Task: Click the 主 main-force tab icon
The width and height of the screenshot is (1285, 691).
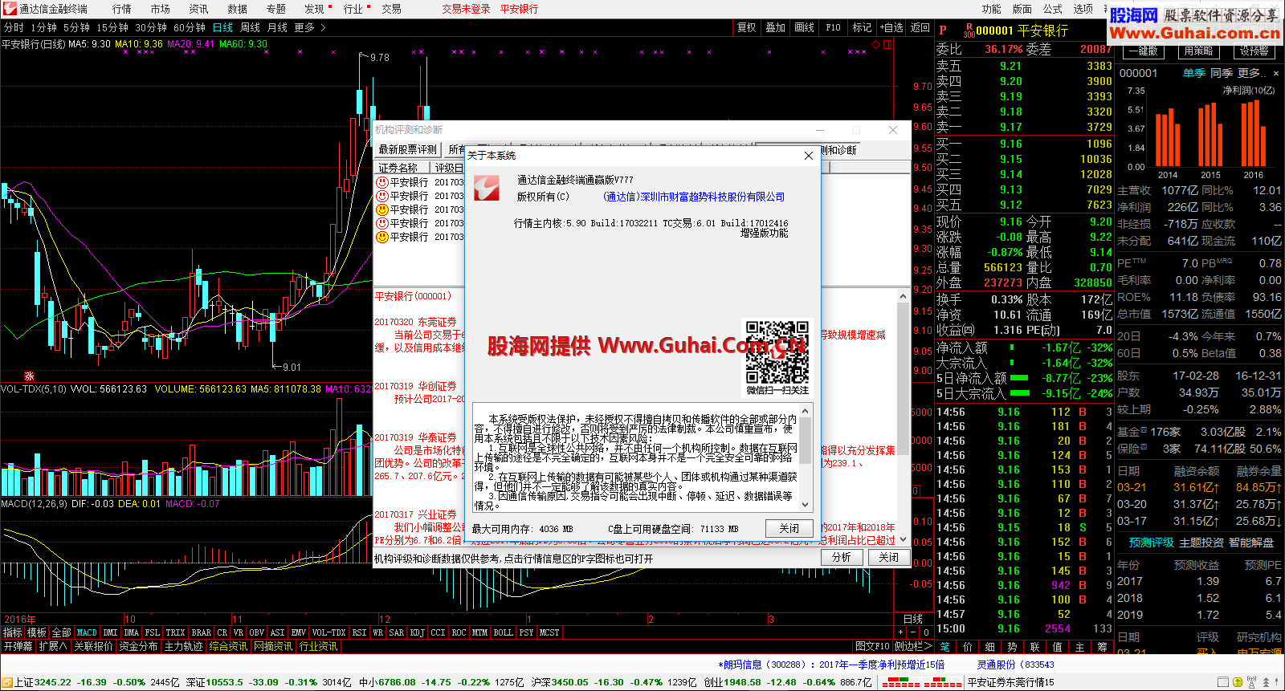Action: 1080,646
